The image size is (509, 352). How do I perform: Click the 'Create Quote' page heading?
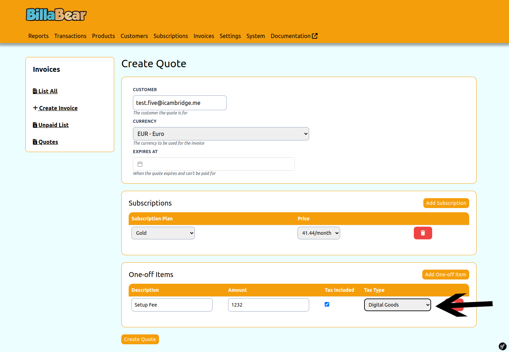[x=154, y=64]
